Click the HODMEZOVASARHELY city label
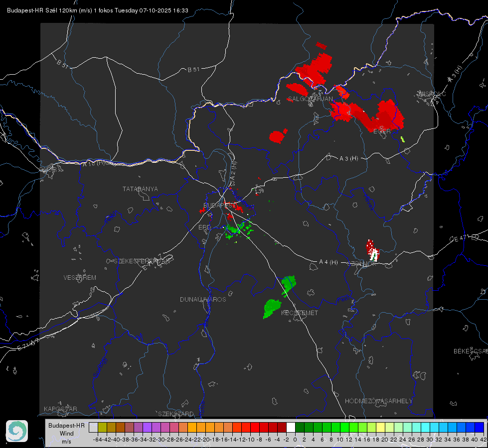488x448 pixels. tap(378, 401)
